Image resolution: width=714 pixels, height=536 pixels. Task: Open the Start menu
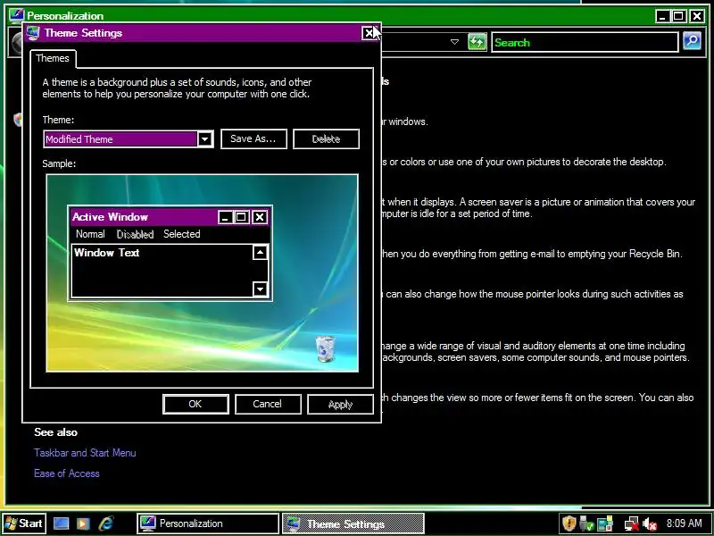click(24, 523)
